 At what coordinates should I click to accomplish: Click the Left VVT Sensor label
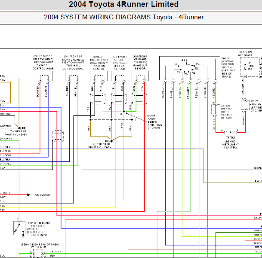tap(120, 63)
